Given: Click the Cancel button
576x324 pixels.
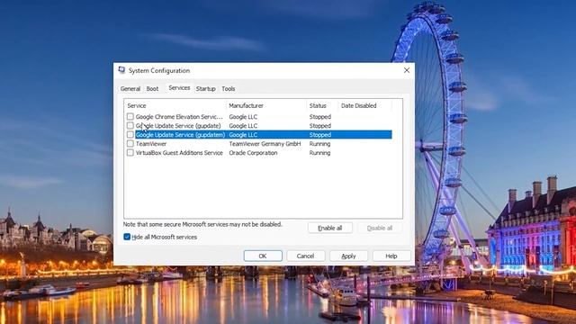Looking at the screenshot, I should (x=305, y=256).
